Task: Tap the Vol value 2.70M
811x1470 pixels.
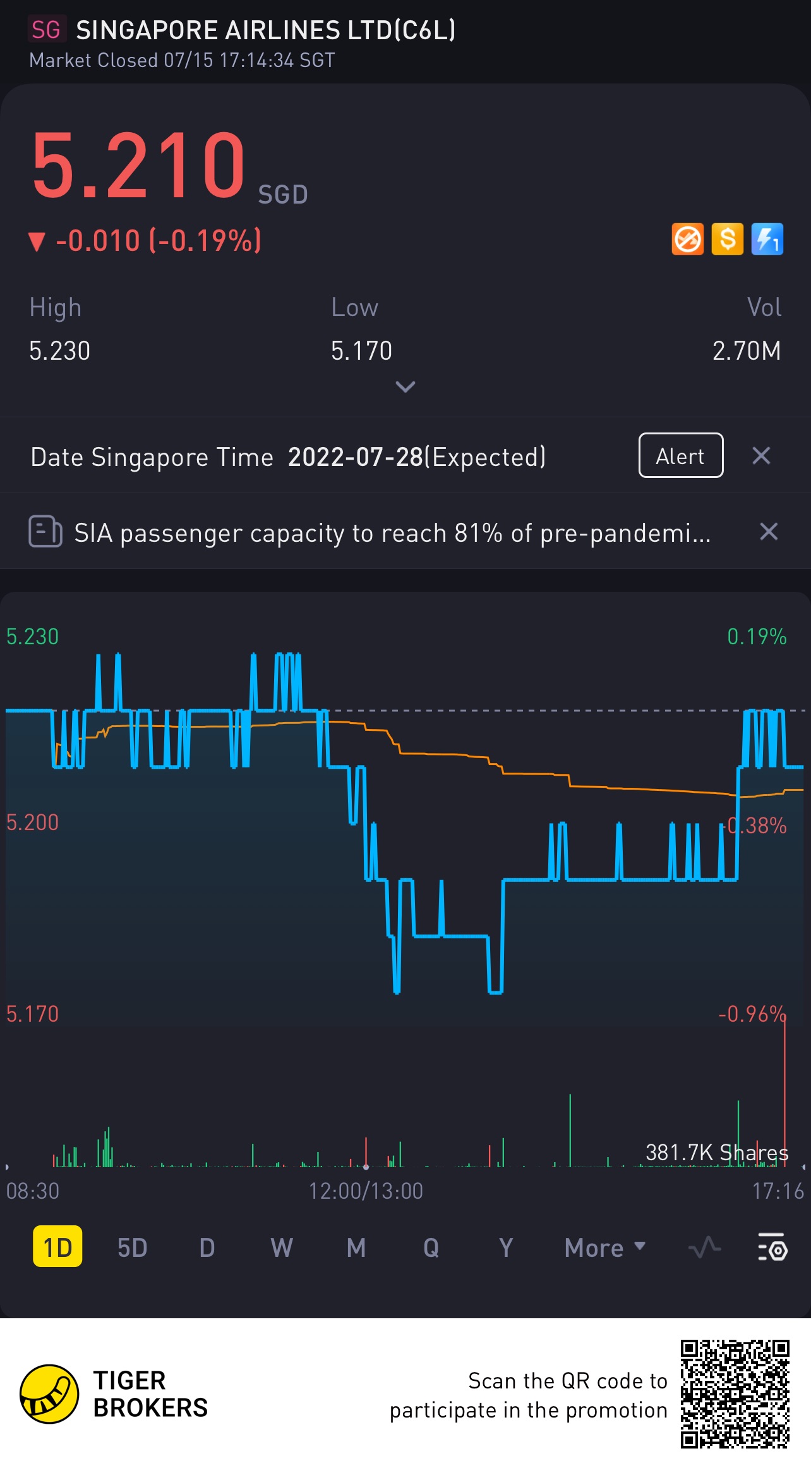Action: [x=747, y=351]
